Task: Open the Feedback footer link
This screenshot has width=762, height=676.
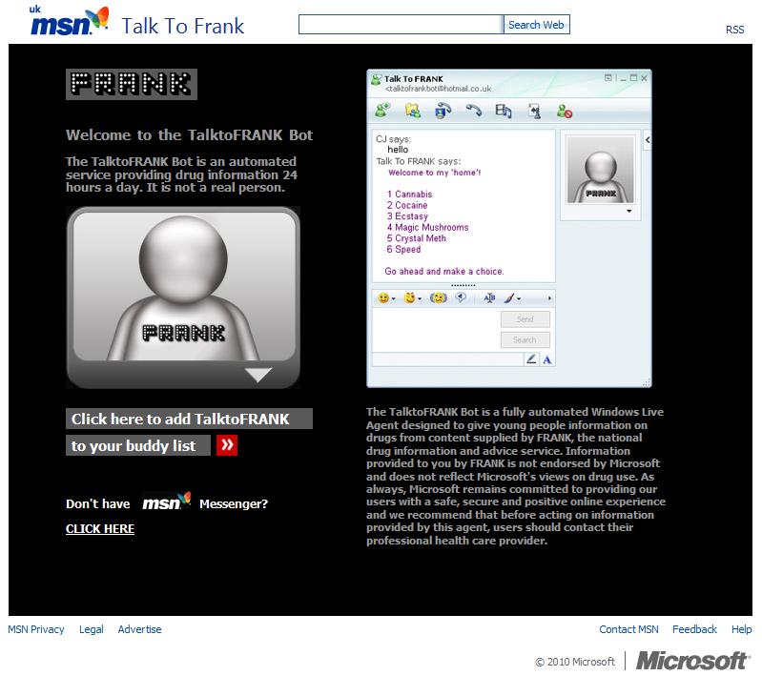Action: [x=694, y=629]
